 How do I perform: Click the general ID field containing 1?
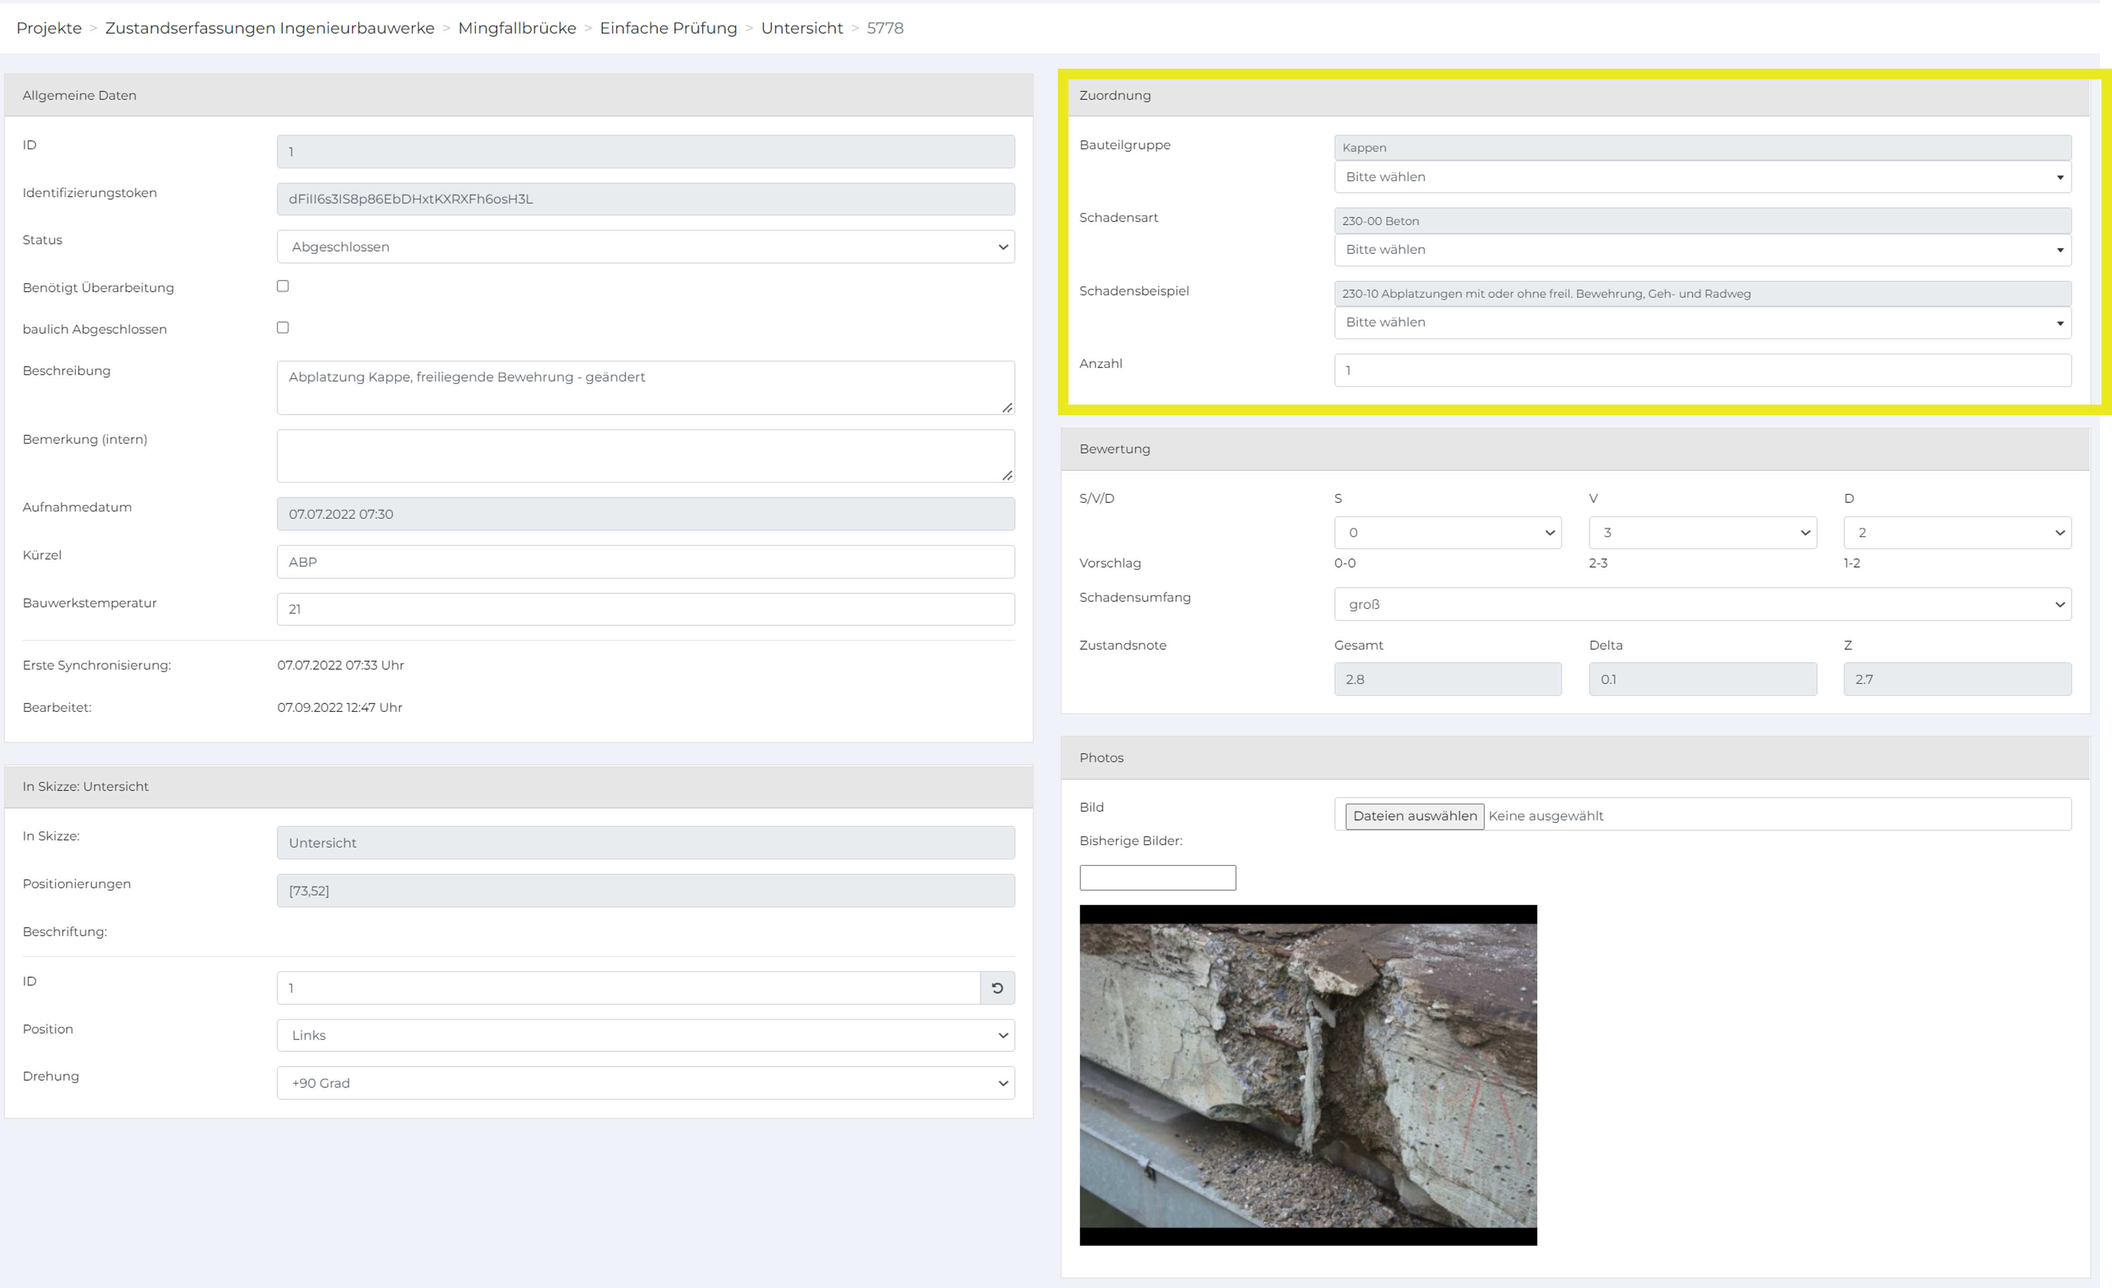pos(646,151)
